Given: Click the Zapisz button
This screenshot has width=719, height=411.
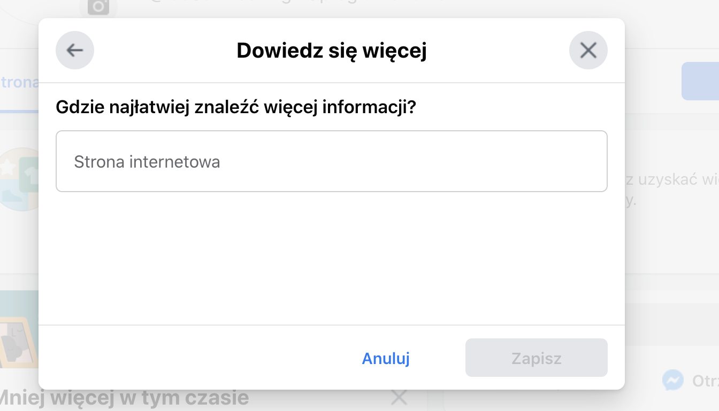Looking at the screenshot, I should (x=537, y=358).
